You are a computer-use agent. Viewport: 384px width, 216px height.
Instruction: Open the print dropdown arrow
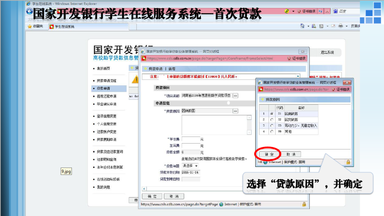(347, 26)
